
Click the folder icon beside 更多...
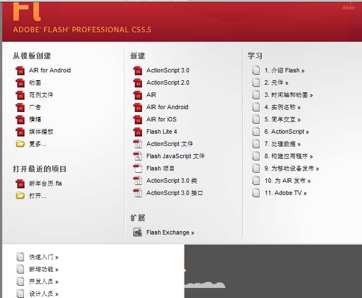[20, 144]
